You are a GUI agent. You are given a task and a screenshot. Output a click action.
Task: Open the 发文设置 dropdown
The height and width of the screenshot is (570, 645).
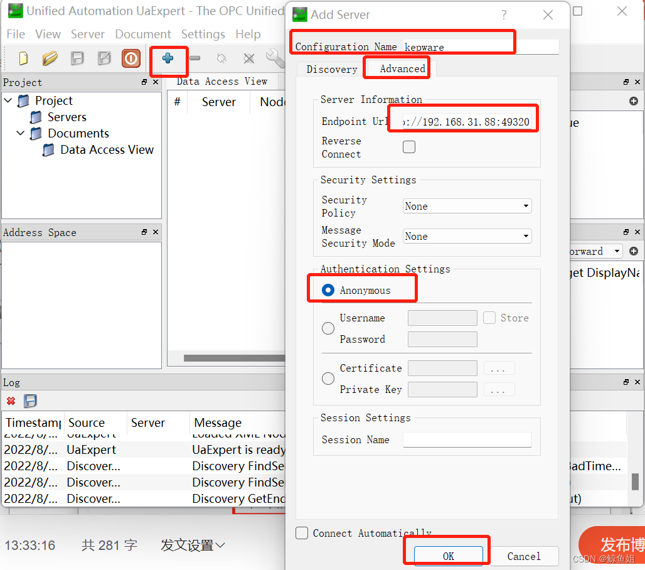193,545
